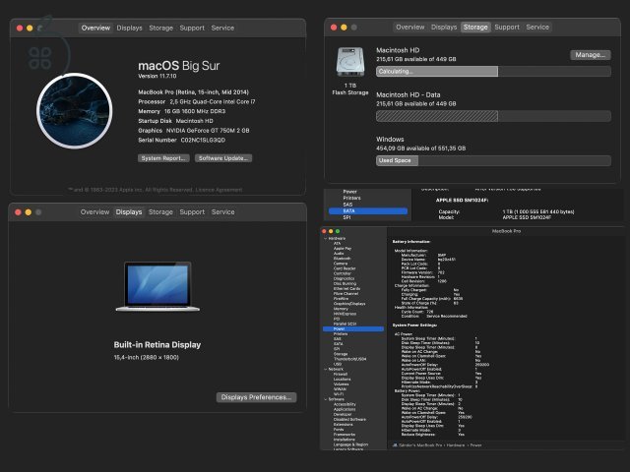Viewport: 630px width, 472px height.
Task: Open the Support tab in the macOS Big Sur window
Action: click(192, 28)
